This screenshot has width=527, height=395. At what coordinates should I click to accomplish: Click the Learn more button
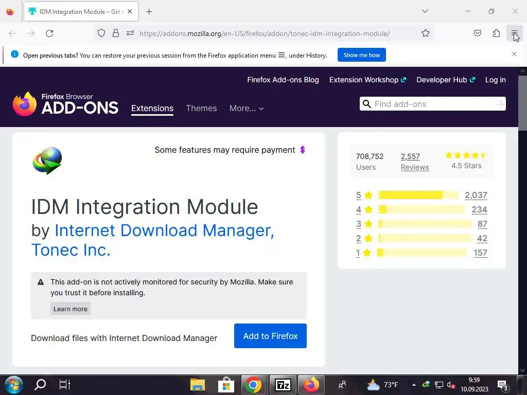point(70,309)
